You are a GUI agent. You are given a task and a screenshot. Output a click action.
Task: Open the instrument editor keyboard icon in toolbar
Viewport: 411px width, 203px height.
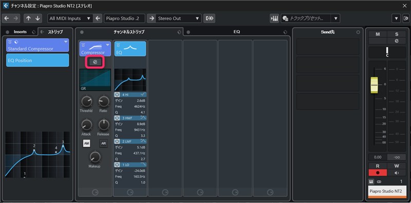(274, 19)
